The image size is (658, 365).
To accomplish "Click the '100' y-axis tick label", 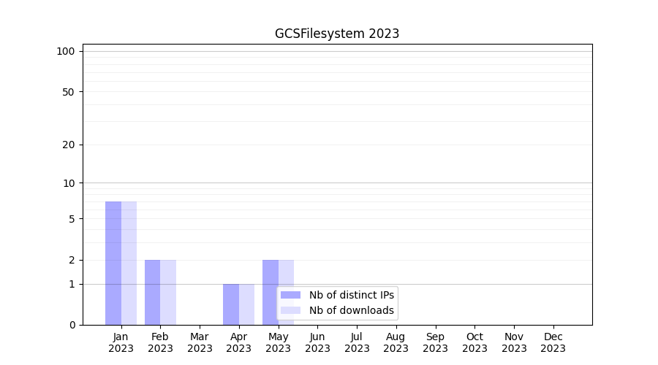I will 66,51.
